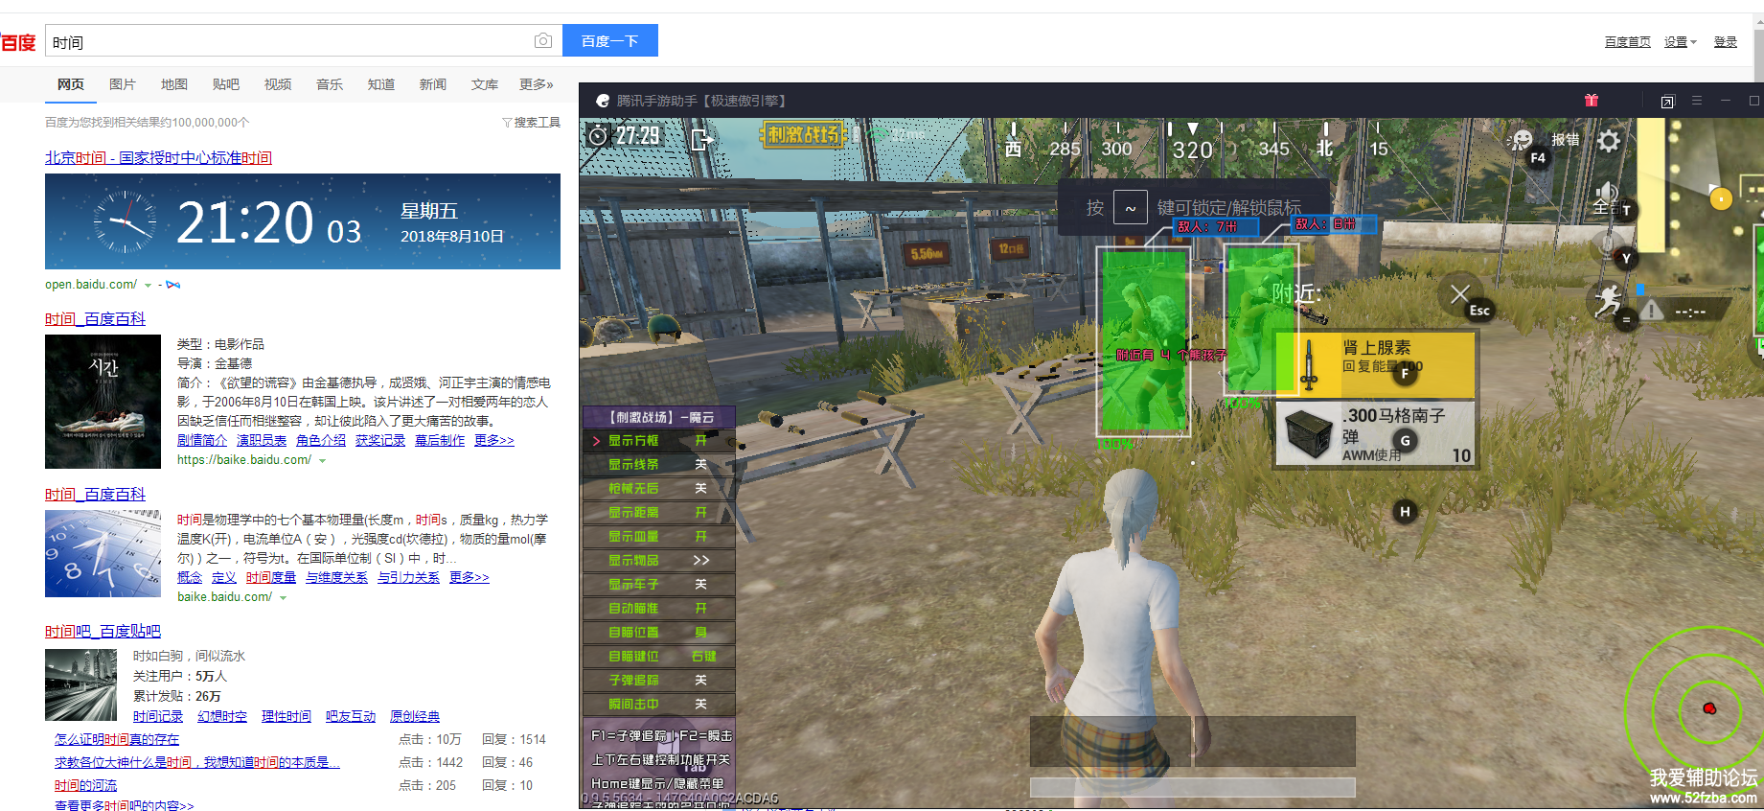Click the green enemy box labeled 7米
The height and width of the screenshot is (811, 1764).
(x=1143, y=341)
